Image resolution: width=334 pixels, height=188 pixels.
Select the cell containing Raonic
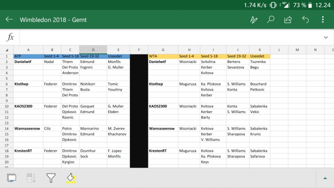pyautogui.click(x=70, y=117)
